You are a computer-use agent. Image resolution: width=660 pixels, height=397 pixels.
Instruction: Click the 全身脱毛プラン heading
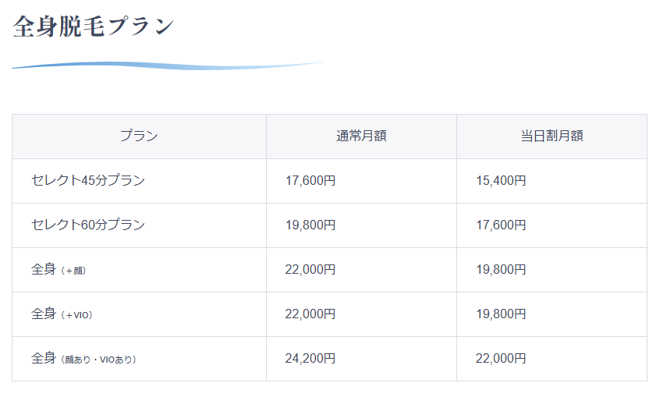pyautogui.click(x=93, y=26)
